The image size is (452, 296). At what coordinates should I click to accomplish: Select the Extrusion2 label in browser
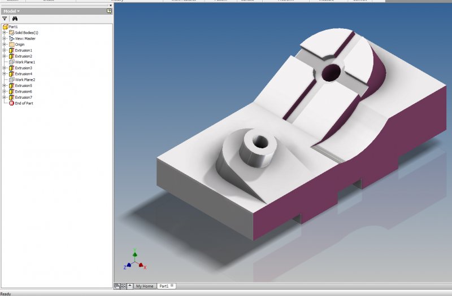(x=24, y=56)
